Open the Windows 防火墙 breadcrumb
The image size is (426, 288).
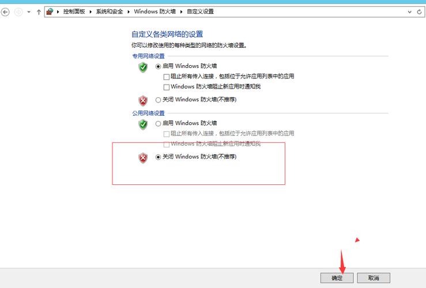pos(155,12)
